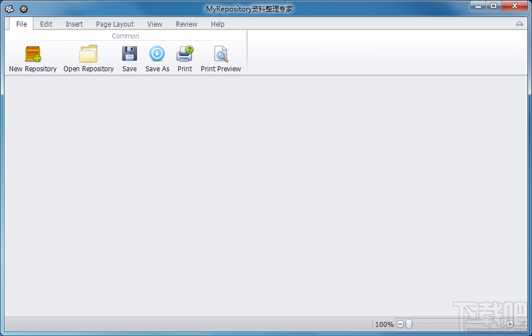
Task: Switch to the File tab
Action: (x=22, y=24)
